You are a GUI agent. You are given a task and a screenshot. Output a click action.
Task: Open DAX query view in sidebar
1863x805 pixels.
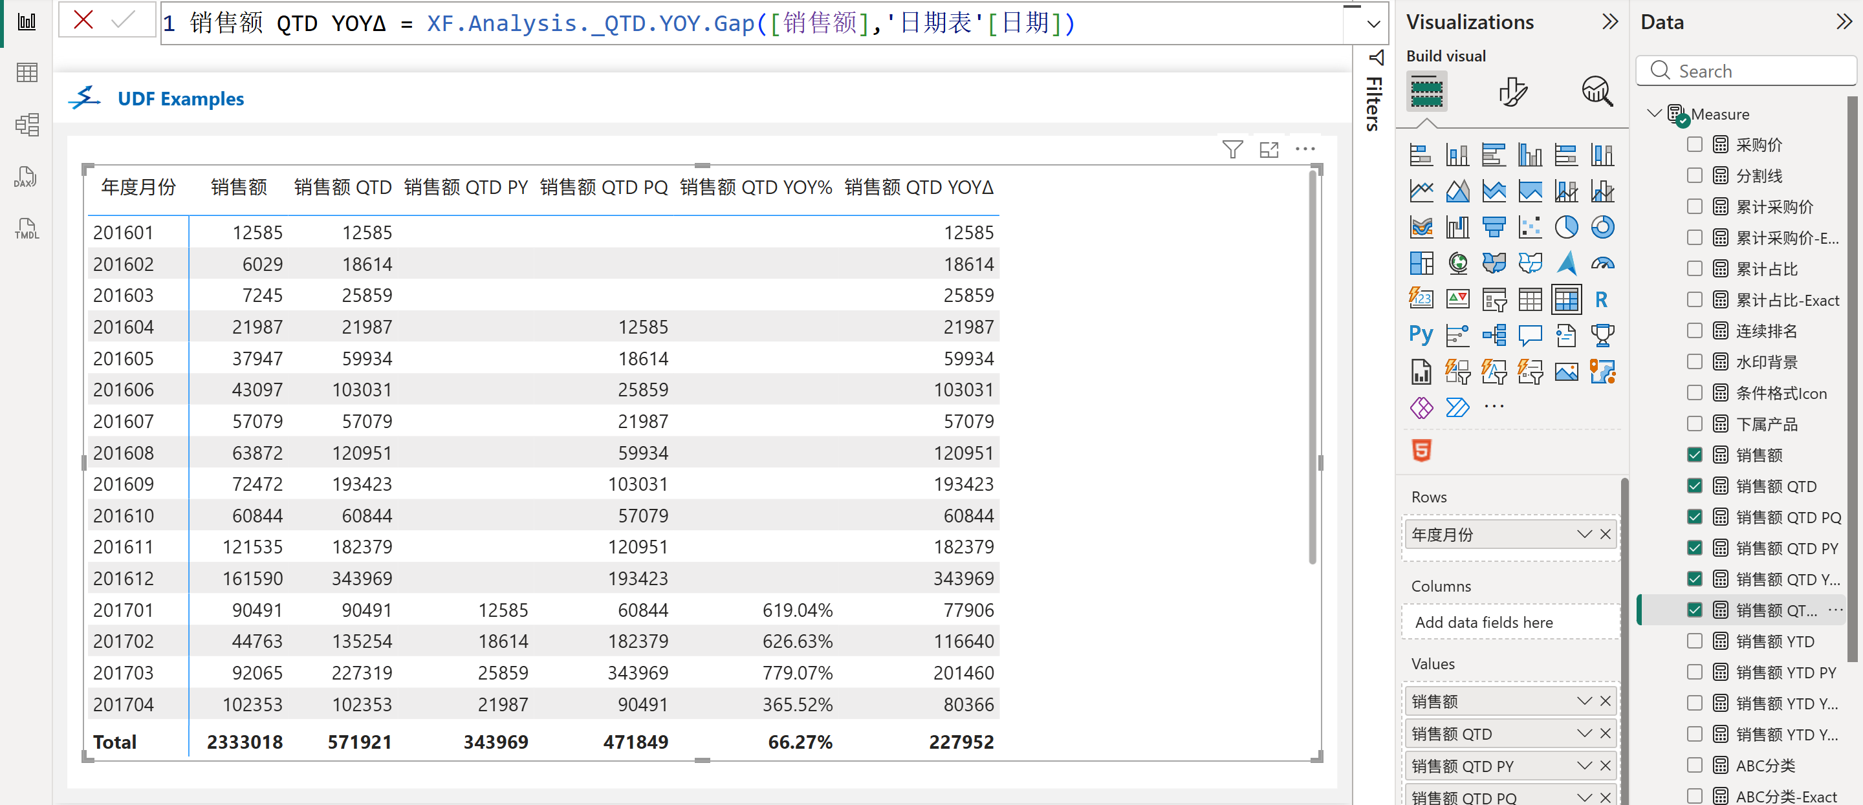pos(27,177)
